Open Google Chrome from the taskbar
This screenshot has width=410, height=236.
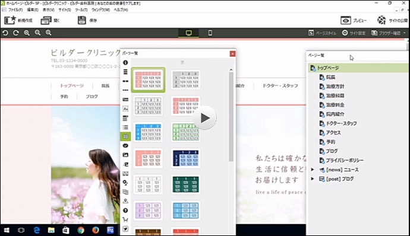coord(81,230)
